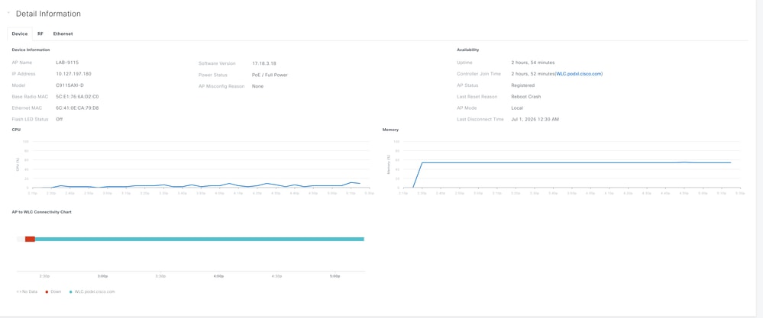Switch to the RF tab
Viewport: 763px width, 318px height.
click(40, 34)
